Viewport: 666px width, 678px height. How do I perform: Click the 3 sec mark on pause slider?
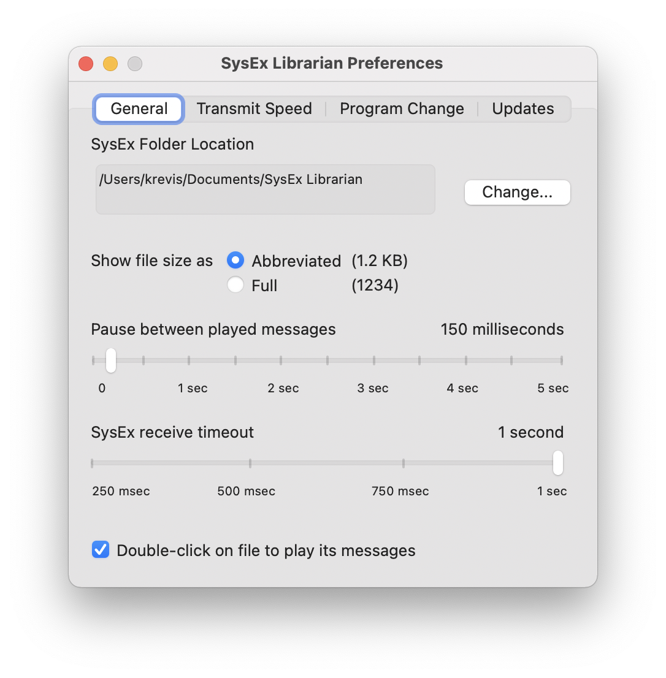coord(372,360)
